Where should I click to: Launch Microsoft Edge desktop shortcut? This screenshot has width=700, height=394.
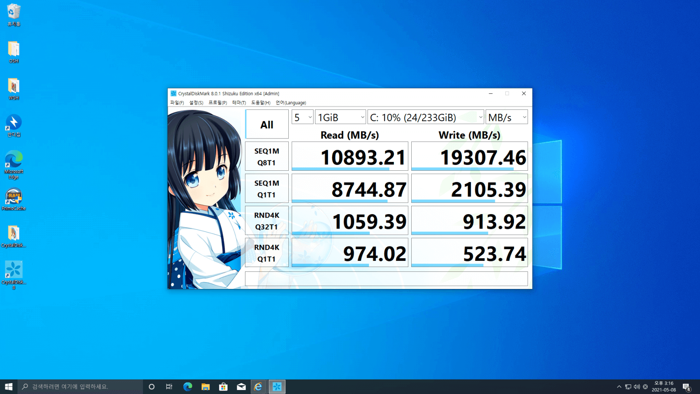(x=14, y=165)
